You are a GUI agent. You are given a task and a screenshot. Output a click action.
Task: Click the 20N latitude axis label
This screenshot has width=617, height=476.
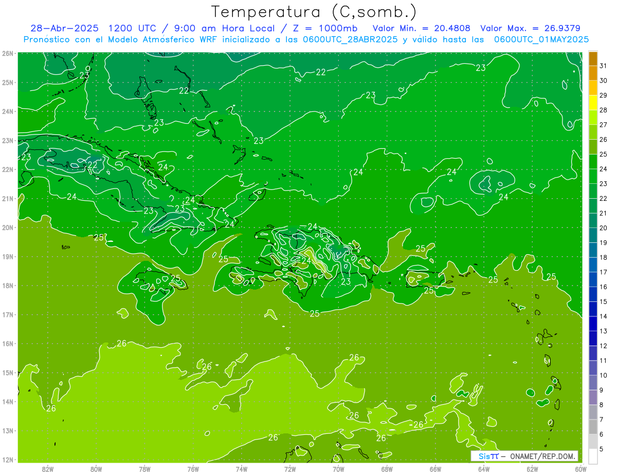pos(8,227)
